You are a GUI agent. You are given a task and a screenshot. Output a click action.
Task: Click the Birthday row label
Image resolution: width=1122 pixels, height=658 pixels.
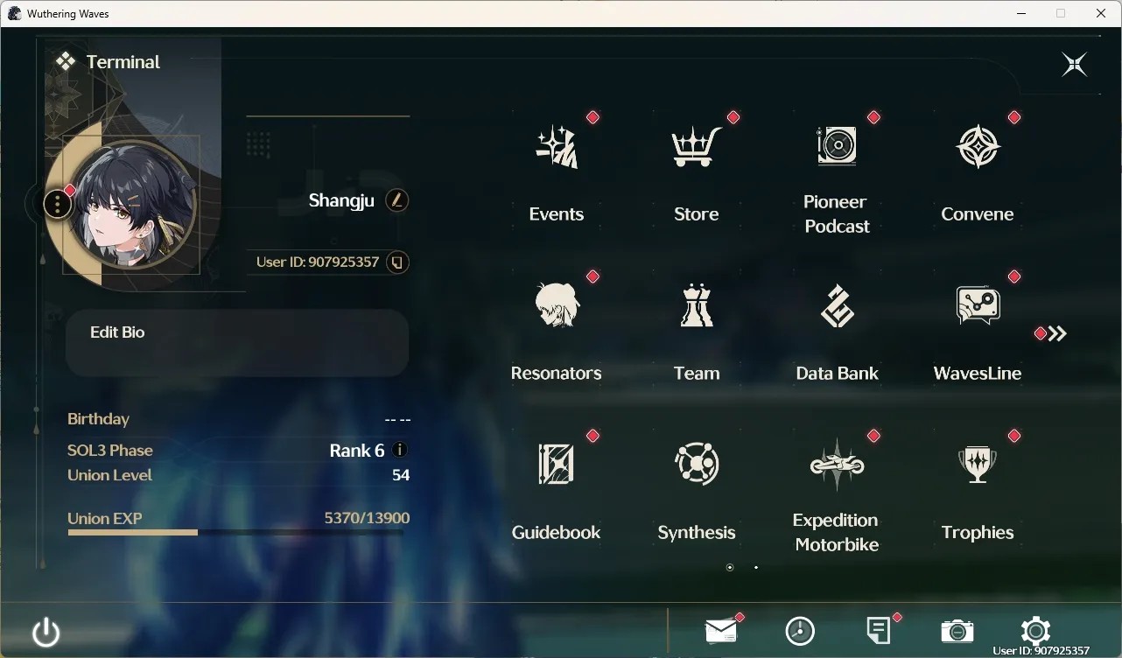[x=98, y=419]
